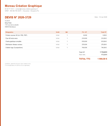The width and height of the screenshot is (112, 126).
Task: Click forfait unit in Charte graphique row
Action: pos(58,41)
